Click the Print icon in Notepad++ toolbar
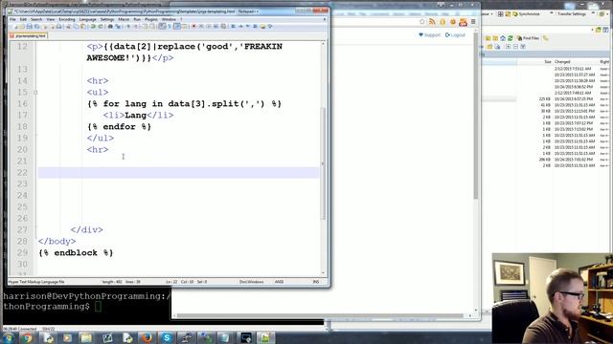 tap(59, 27)
